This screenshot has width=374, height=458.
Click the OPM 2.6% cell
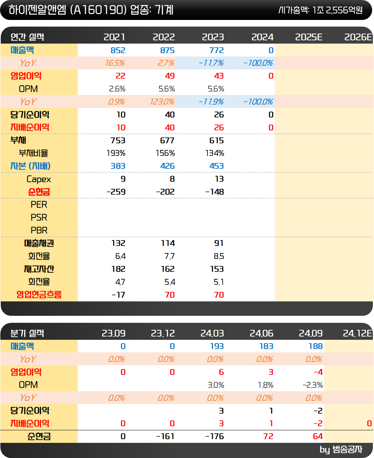point(117,89)
